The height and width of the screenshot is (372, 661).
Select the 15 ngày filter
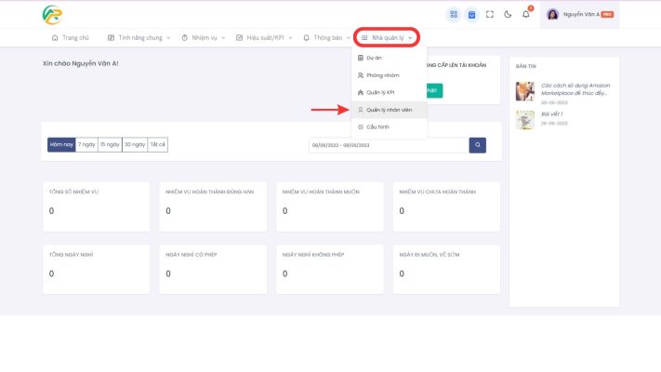pos(110,144)
